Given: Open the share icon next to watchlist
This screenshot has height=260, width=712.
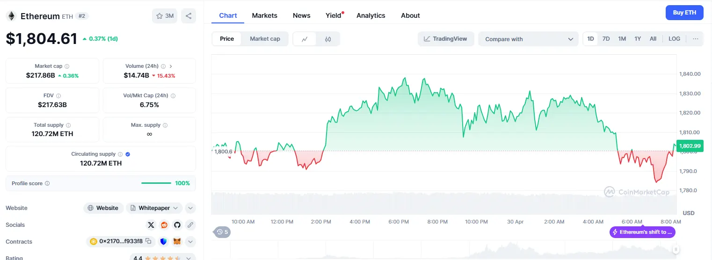Looking at the screenshot, I should click(189, 16).
